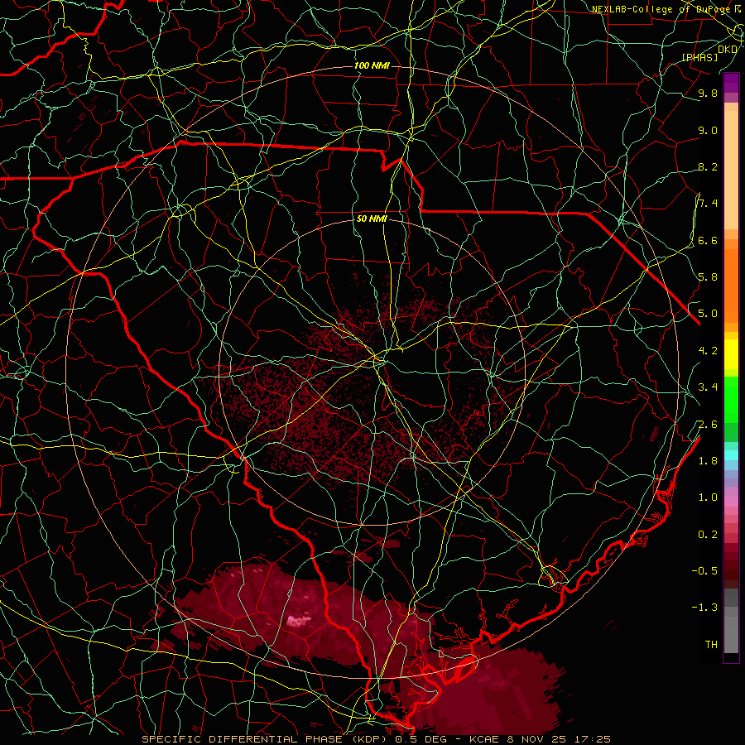Image resolution: width=745 pixels, height=745 pixels.
Task: Click the "1.8" value on the color scale
Action: point(708,460)
